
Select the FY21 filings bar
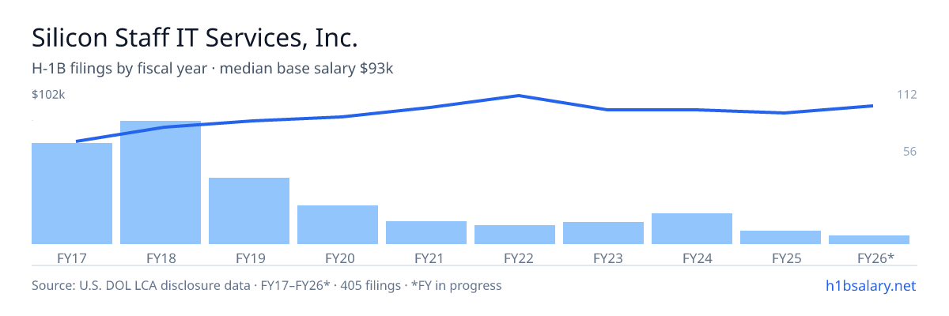pos(426,232)
